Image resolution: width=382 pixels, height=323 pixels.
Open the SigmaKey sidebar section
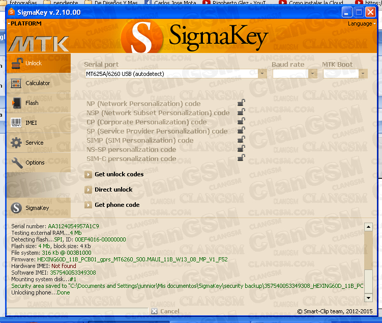pos(39,208)
